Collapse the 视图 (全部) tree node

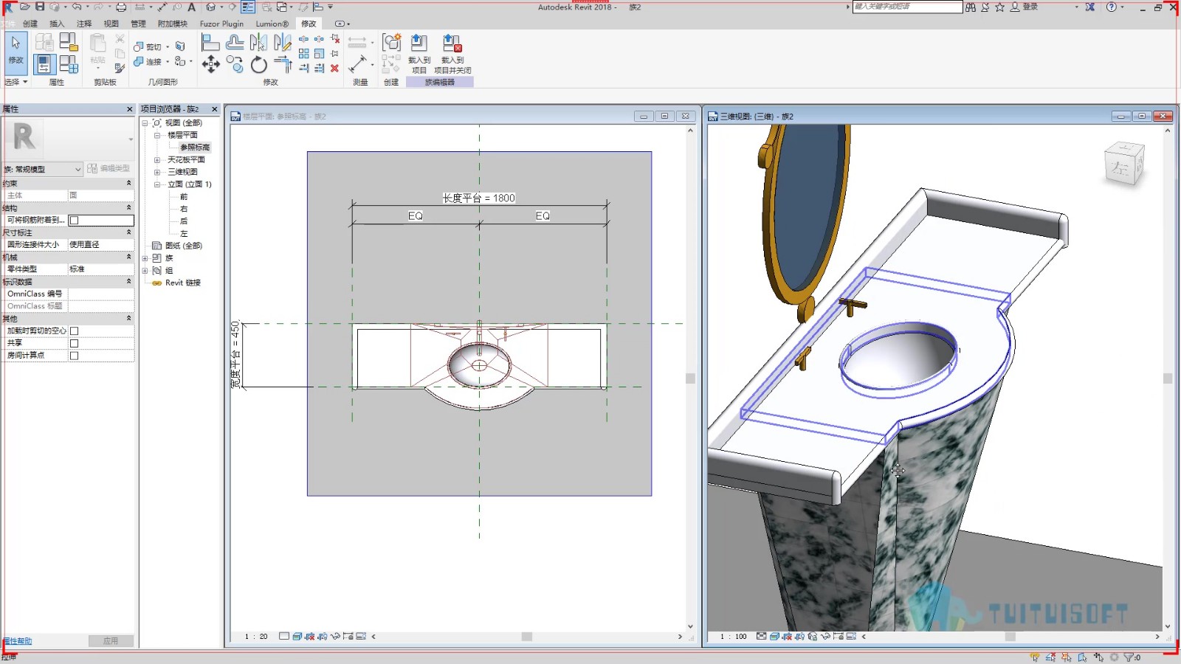[x=145, y=123]
